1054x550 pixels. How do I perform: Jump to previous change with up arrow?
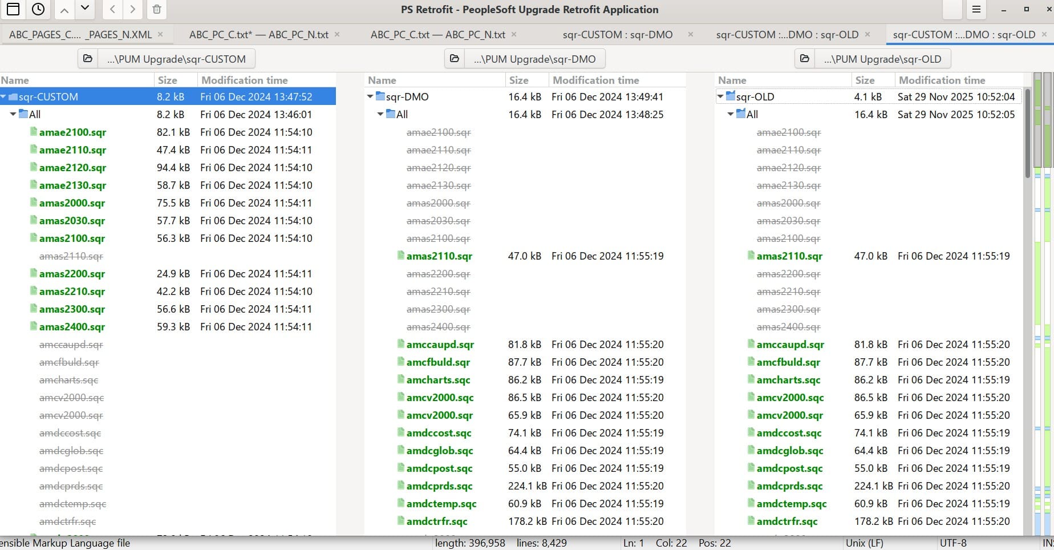[64, 9]
